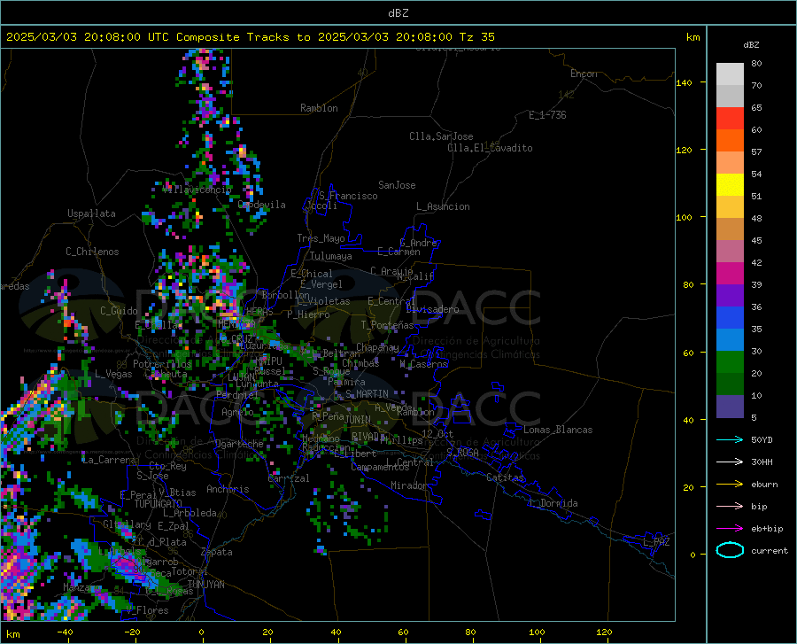Click the yellow eburn arrow legend icon
This screenshot has width=797, height=644.
[x=730, y=484]
